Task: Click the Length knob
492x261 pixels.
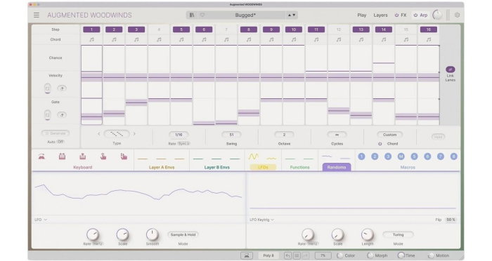Action: (367, 234)
